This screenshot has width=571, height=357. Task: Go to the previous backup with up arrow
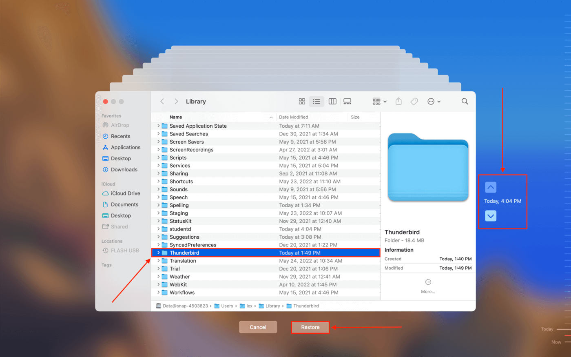coord(491,187)
